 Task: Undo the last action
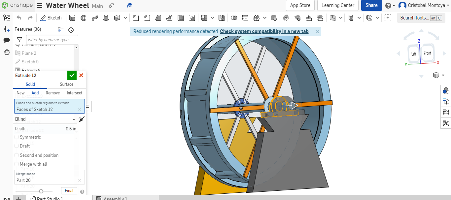point(19,18)
